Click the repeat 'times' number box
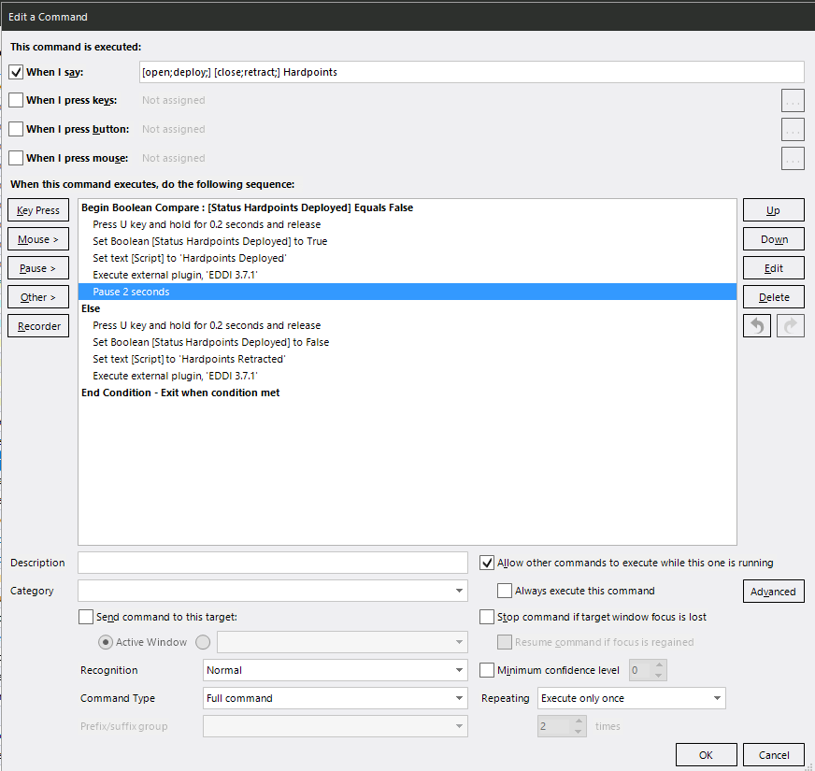The height and width of the screenshot is (771, 815). point(562,726)
